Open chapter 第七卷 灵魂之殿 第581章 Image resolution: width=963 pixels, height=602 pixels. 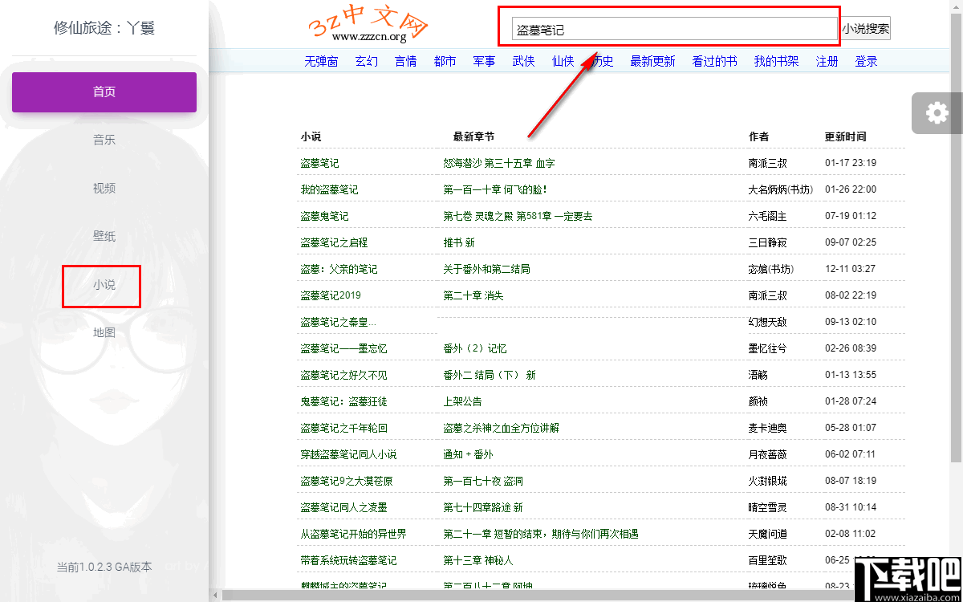(518, 216)
